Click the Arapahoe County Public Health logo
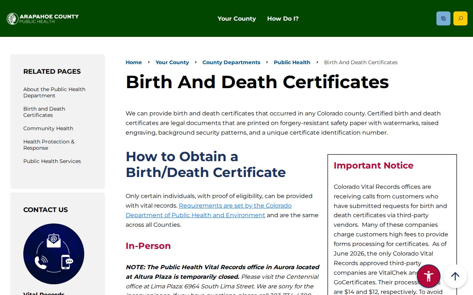Screen dimensions: 473x295 pos(43,18)
